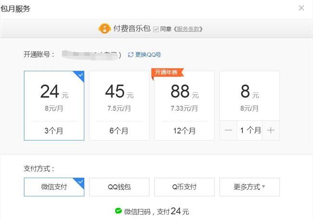Click the 1 个月 month quantity field
Screen dimensions: 313x219
point(250,130)
